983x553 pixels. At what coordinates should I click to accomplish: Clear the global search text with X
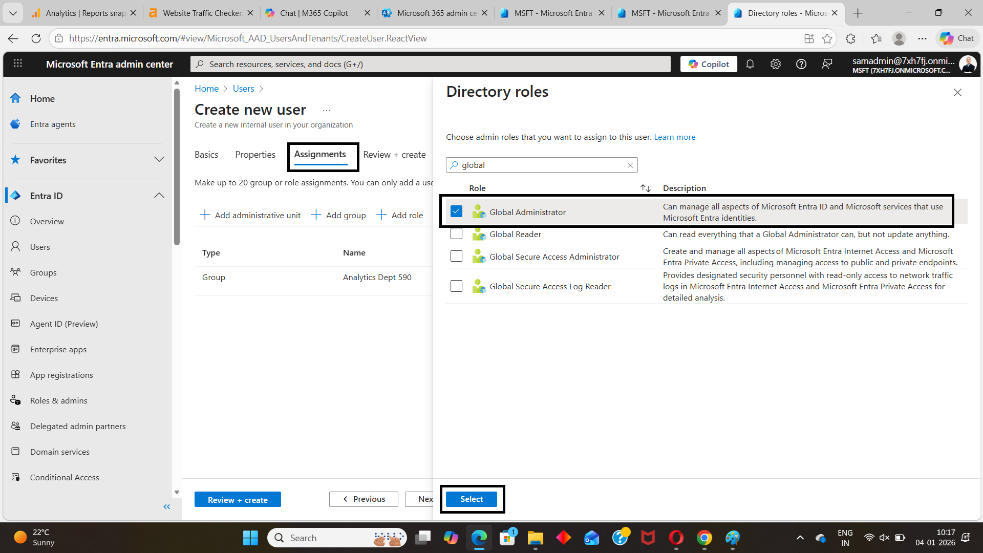pyautogui.click(x=630, y=165)
